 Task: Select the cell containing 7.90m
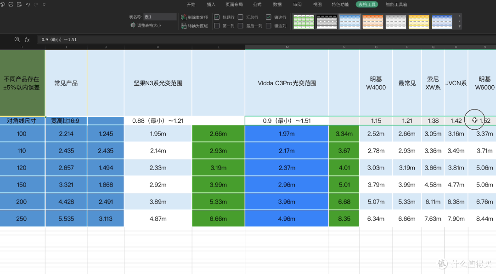(x=456, y=219)
